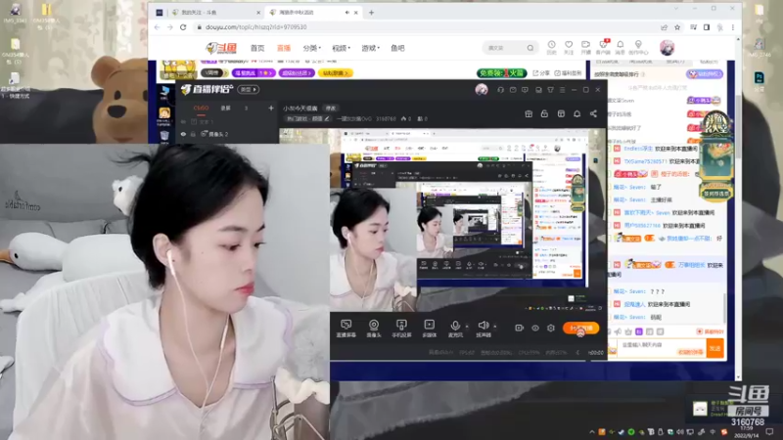Viewport: 783px width, 440px height.
Task: Open the 直播 section on Douyu
Action: tap(284, 48)
